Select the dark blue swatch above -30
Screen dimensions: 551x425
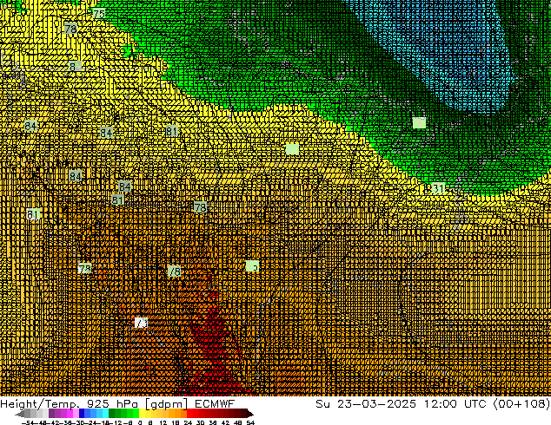pyautogui.click(x=82, y=414)
